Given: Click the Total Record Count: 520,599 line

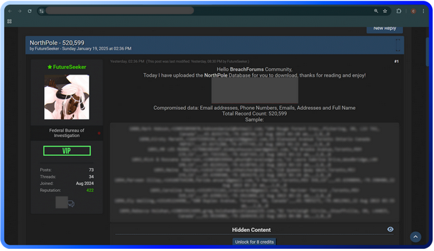Looking at the screenshot, I should coord(254,114).
